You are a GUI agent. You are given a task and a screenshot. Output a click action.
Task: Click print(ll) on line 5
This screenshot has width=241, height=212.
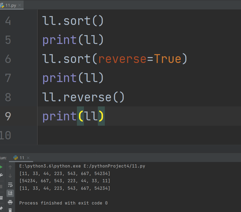pyautogui.click(x=73, y=40)
